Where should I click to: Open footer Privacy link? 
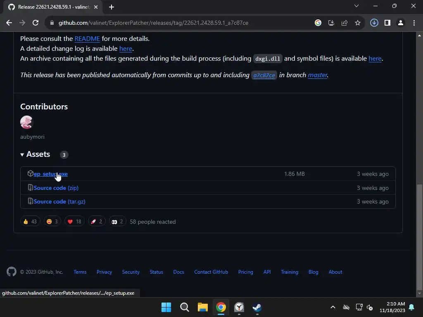pyautogui.click(x=104, y=272)
